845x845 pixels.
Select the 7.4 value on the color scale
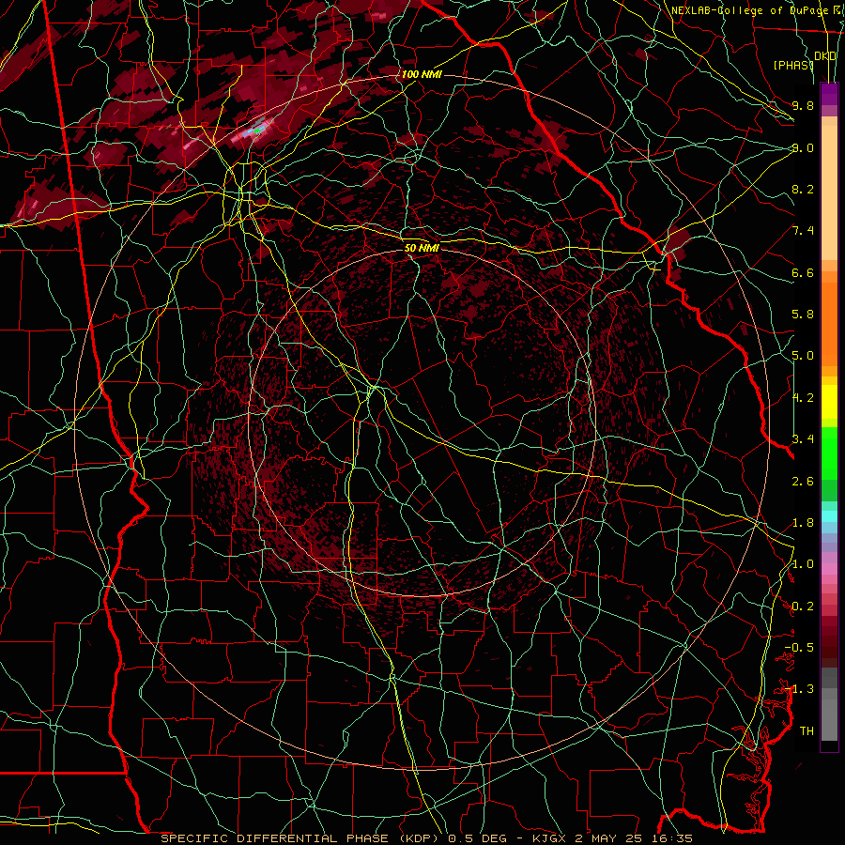[x=803, y=231]
